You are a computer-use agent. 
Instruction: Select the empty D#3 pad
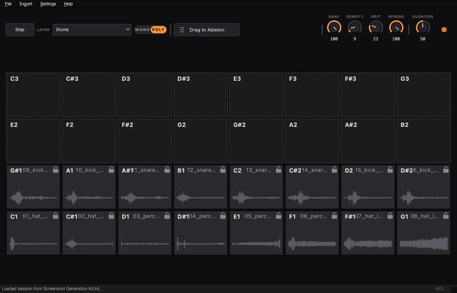pyautogui.click(x=200, y=95)
